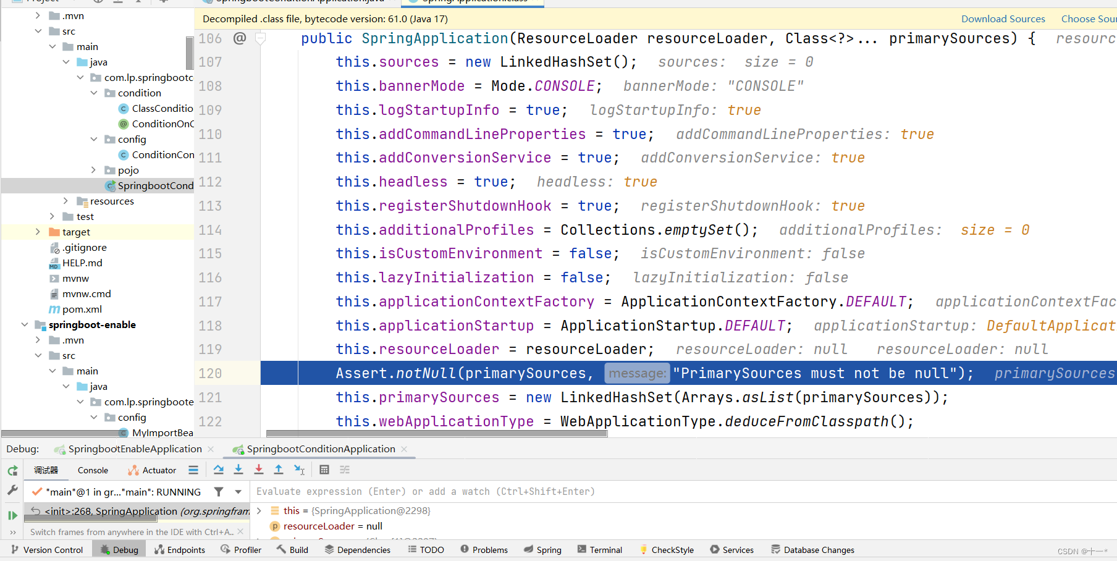Image resolution: width=1117 pixels, height=561 pixels.
Task: Click Trace Current Stream Chain icon
Action: [345, 470]
